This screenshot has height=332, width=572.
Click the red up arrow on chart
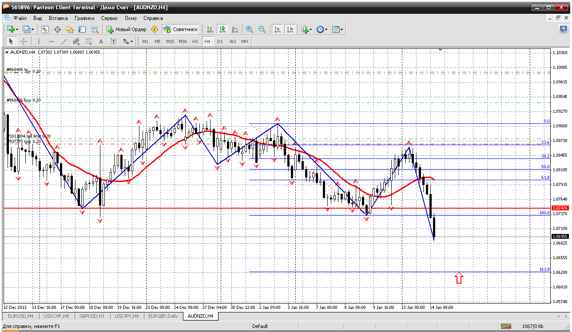tap(459, 278)
